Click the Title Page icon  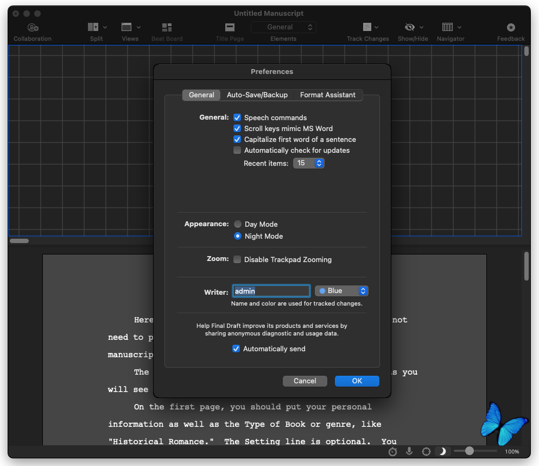[230, 27]
